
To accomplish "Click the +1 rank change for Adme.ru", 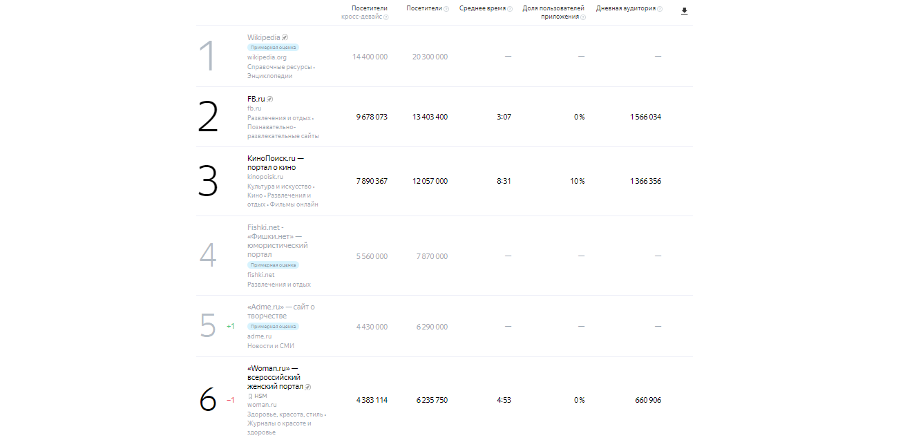I will 231,326.
